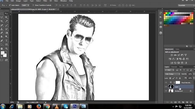
Task: Select the Lasso tool
Action: (2, 18)
